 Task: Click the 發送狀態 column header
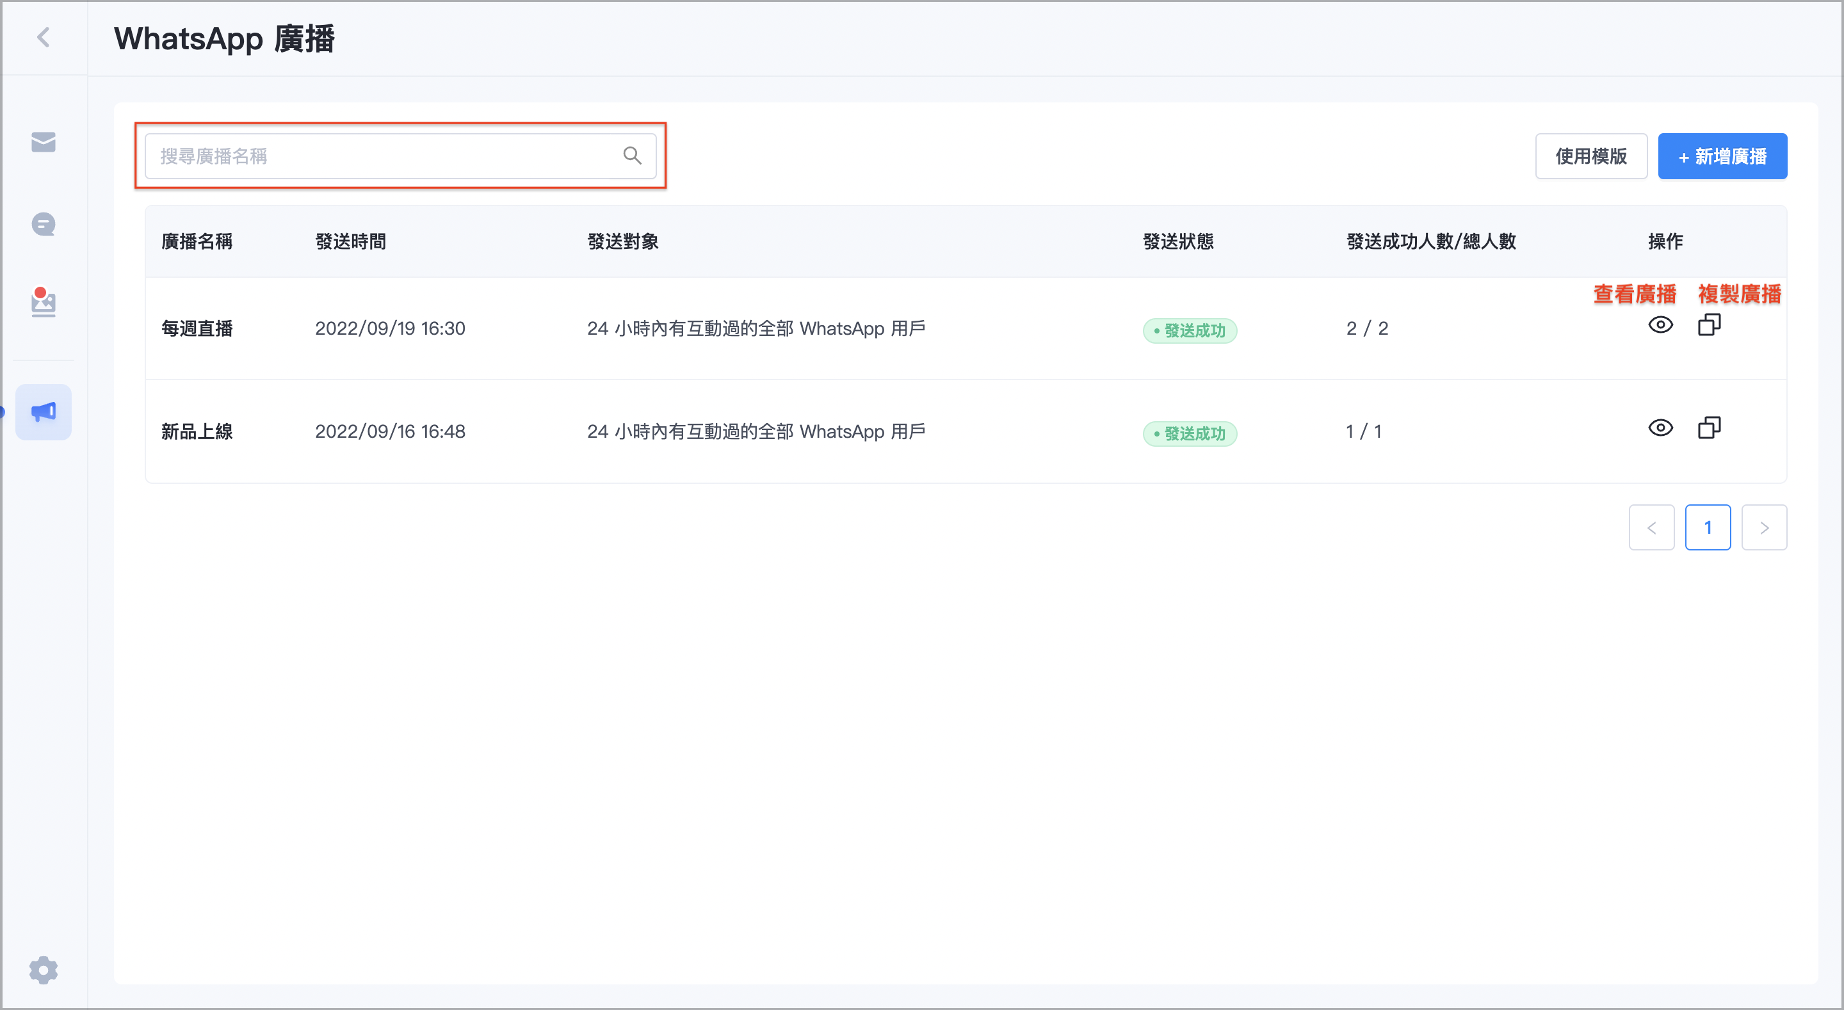(x=1178, y=241)
